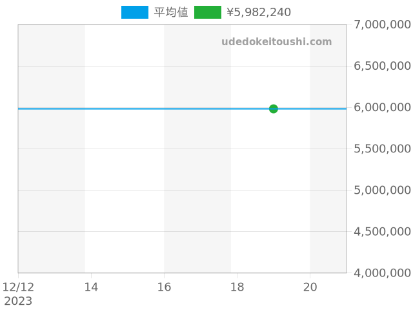Click the 14 date axis label
This screenshot has height=310, width=413.
91,287
